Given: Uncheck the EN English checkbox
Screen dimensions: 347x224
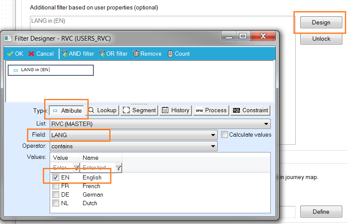Looking at the screenshot, I should (56, 177).
